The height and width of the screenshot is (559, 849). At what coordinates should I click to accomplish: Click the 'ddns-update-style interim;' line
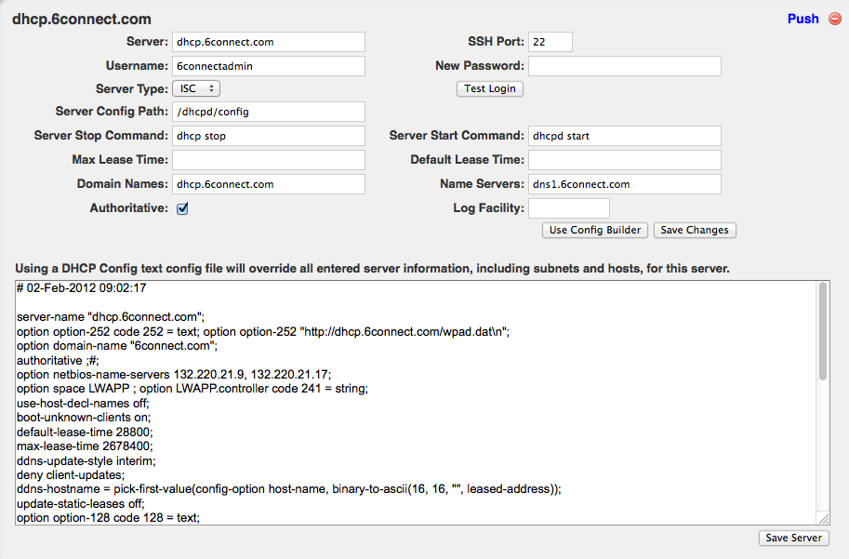(86, 461)
